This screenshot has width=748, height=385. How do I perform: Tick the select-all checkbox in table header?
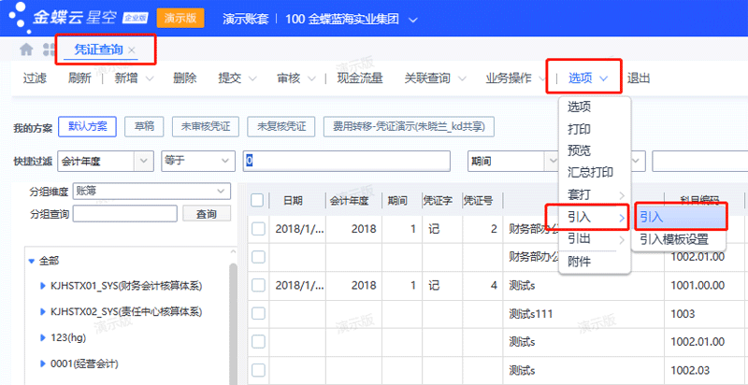click(258, 200)
